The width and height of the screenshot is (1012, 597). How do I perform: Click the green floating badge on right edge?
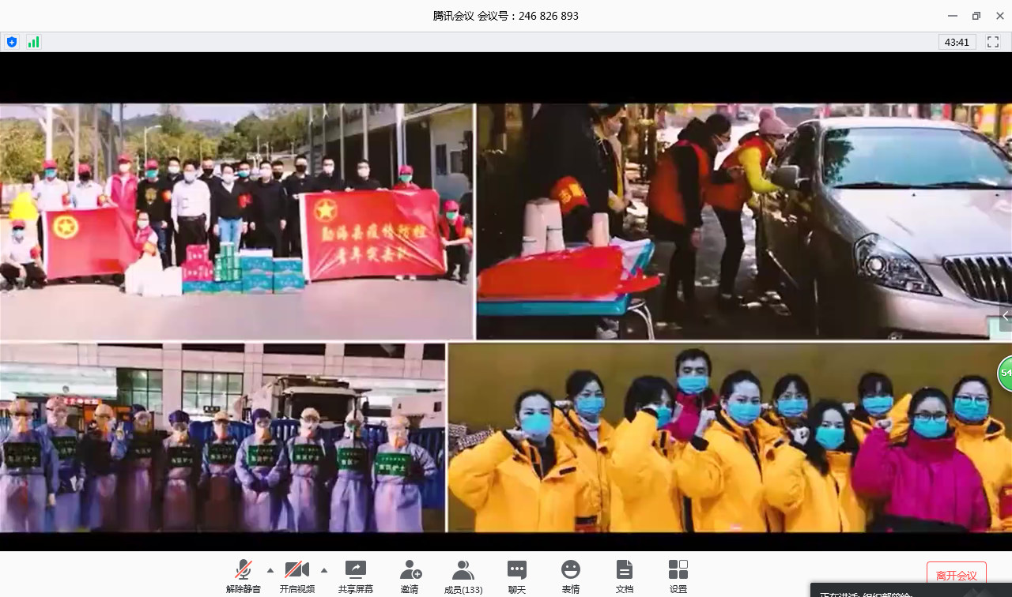tap(1005, 373)
